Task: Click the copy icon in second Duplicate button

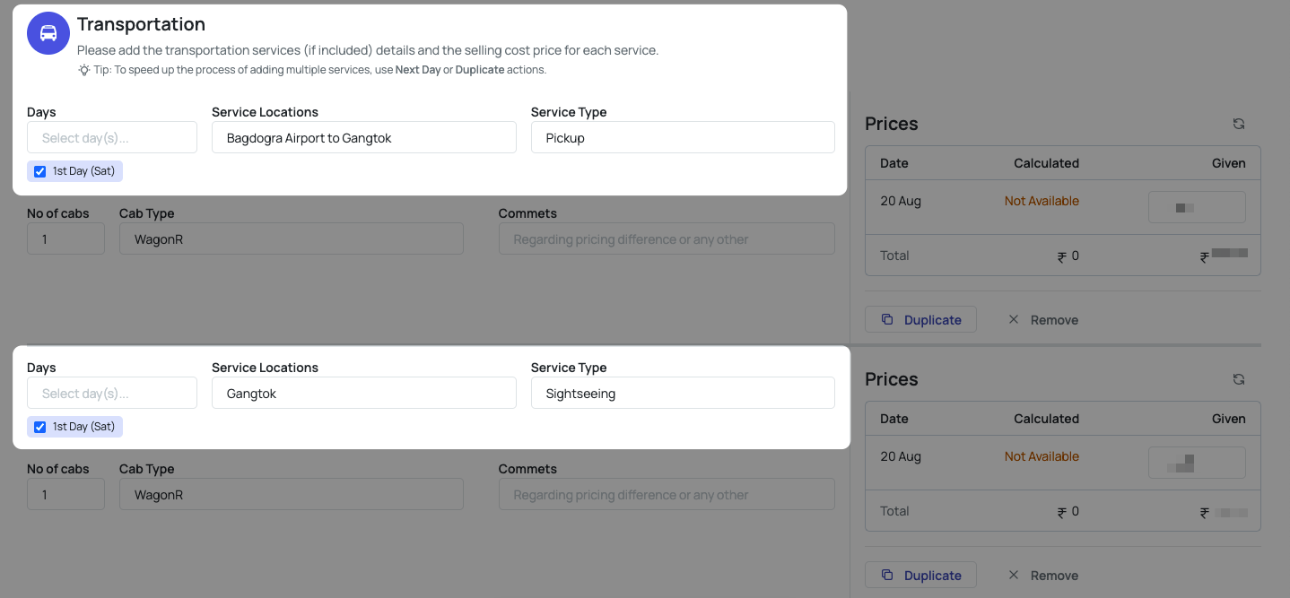Action: [x=887, y=576]
